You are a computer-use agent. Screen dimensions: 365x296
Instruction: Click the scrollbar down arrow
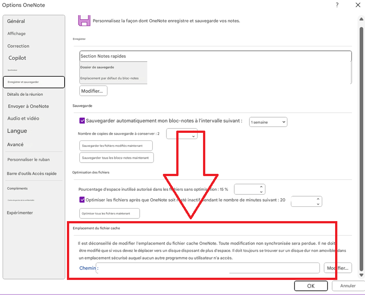[x=361, y=275]
